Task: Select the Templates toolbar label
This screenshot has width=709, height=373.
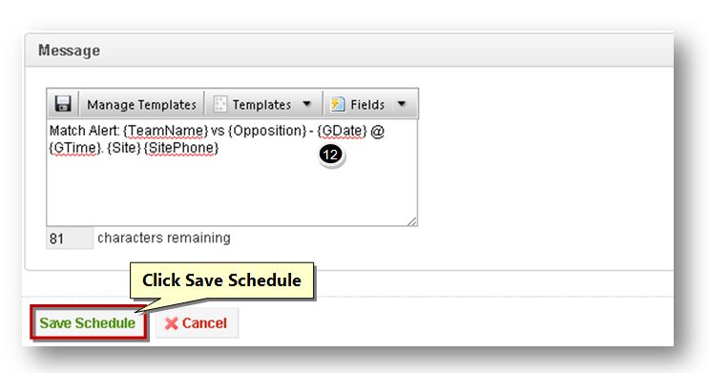Action: [x=261, y=104]
